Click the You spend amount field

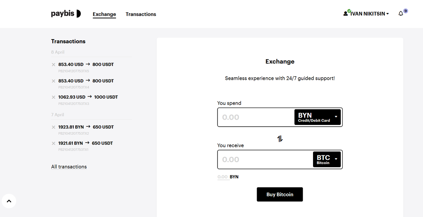[256, 117]
